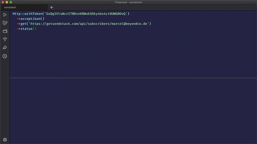Open settings gear icon

tap(5, 140)
